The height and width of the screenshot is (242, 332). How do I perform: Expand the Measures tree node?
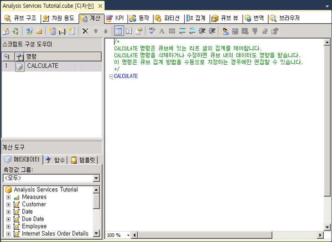(x=8, y=197)
